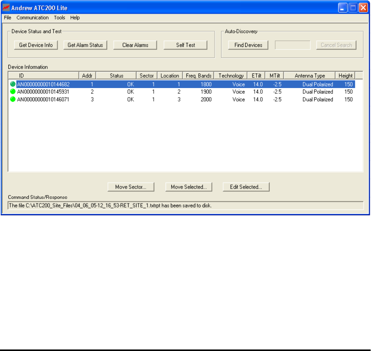Click Height 150 in the 1800 row
Viewport: 371px width, 351px height.
(x=348, y=84)
